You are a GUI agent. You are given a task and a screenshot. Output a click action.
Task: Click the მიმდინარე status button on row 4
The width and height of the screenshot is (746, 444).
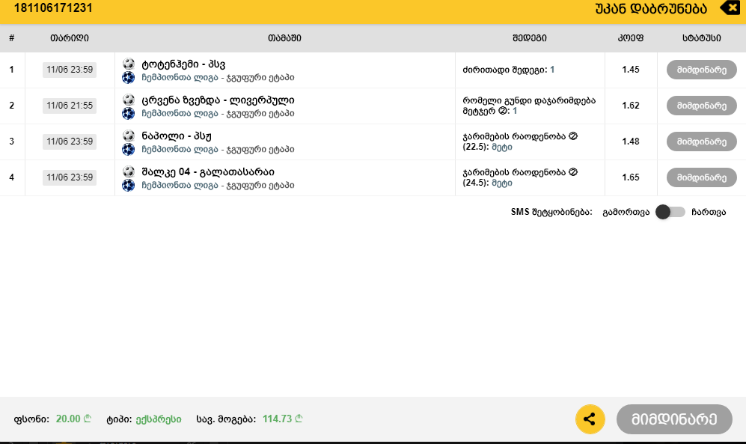click(x=700, y=177)
